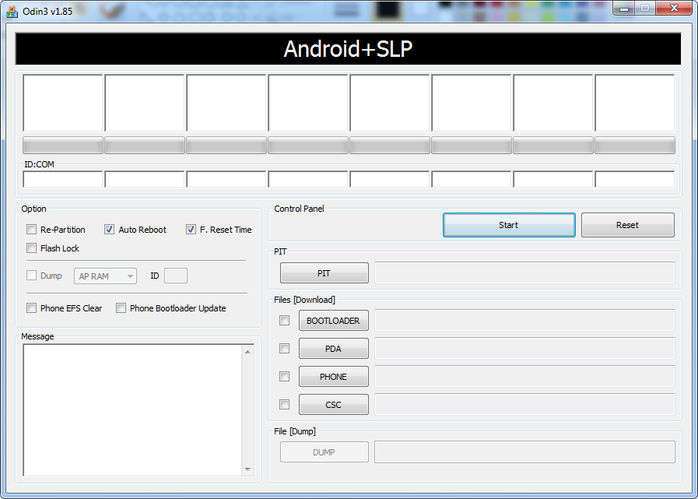This screenshot has width=698, height=499.
Task: Click the PDA file path field
Action: point(524,349)
